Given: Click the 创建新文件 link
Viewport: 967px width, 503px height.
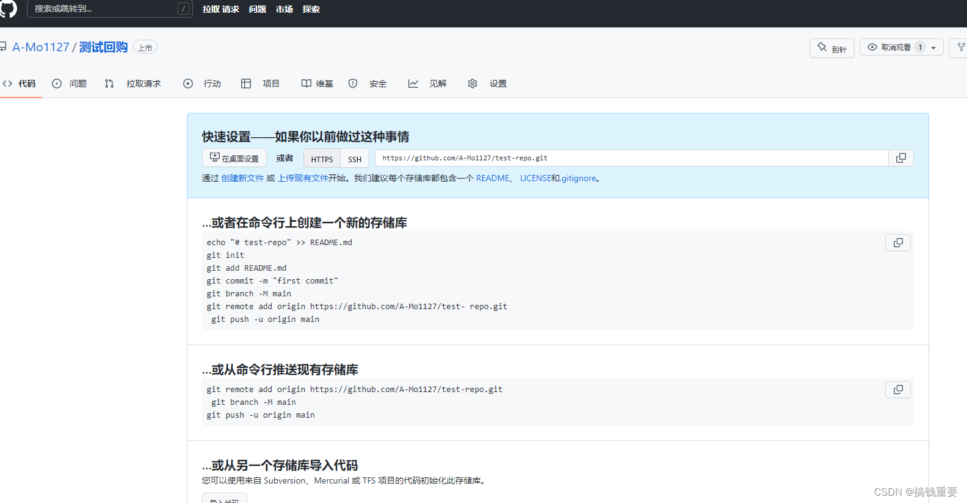Looking at the screenshot, I should point(242,178).
